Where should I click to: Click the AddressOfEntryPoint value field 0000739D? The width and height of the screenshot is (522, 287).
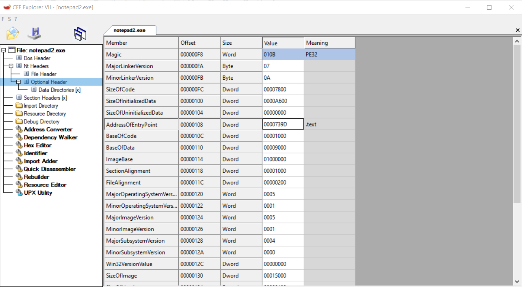283,124
